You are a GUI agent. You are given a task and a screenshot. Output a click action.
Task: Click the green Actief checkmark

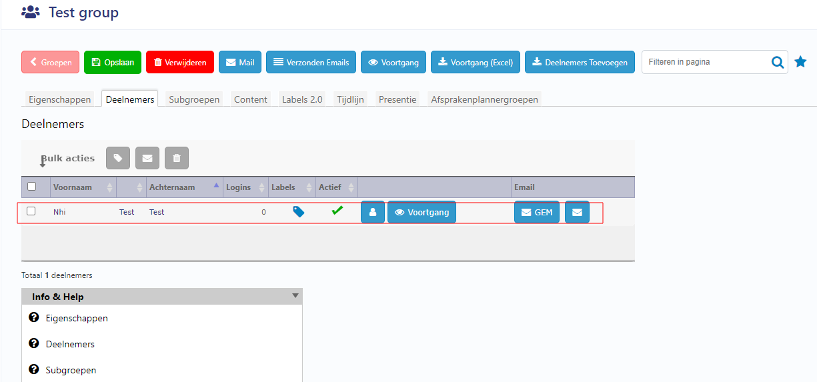tap(337, 211)
